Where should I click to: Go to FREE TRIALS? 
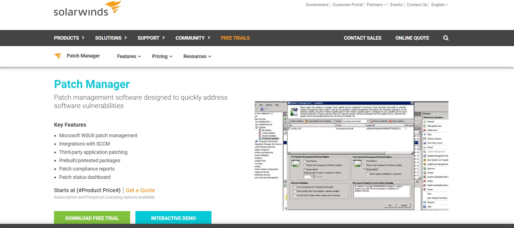pos(235,38)
